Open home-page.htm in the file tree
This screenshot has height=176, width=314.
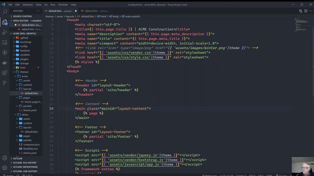pyautogui.click(x=33, y=102)
